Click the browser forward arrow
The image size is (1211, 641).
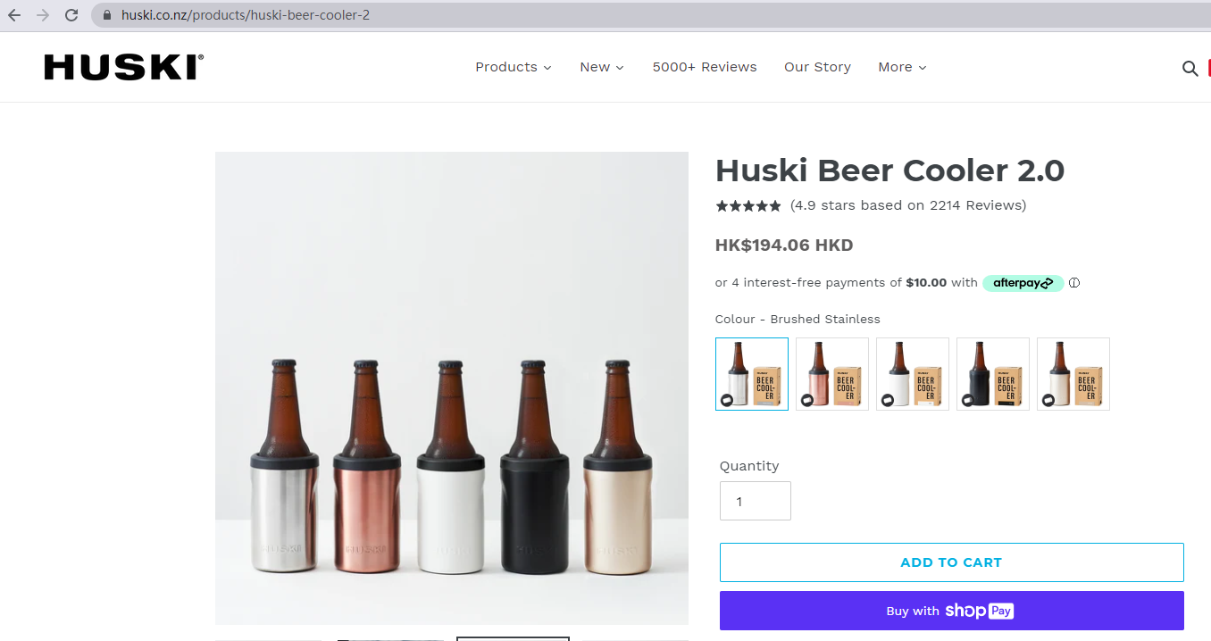(x=41, y=14)
